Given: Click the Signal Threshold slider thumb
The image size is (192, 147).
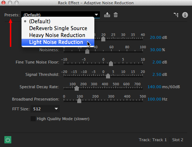Looking at the screenshot, I should click(x=108, y=76).
